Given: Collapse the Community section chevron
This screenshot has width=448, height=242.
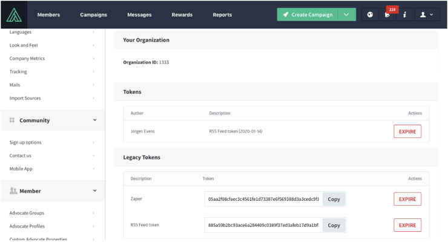Looking at the screenshot, I should pyautogui.click(x=95, y=120).
